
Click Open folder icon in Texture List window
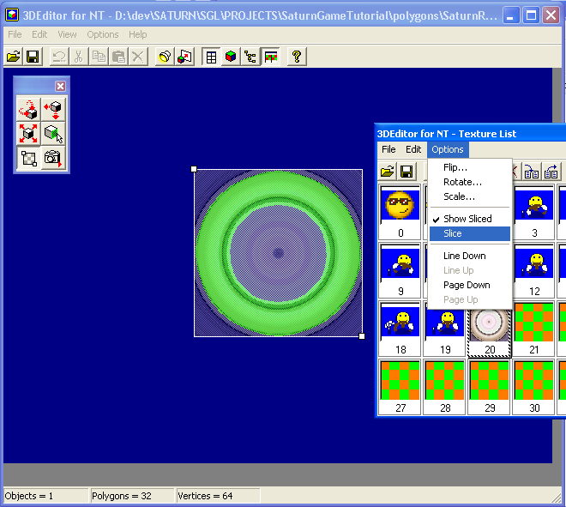[388, 172]
